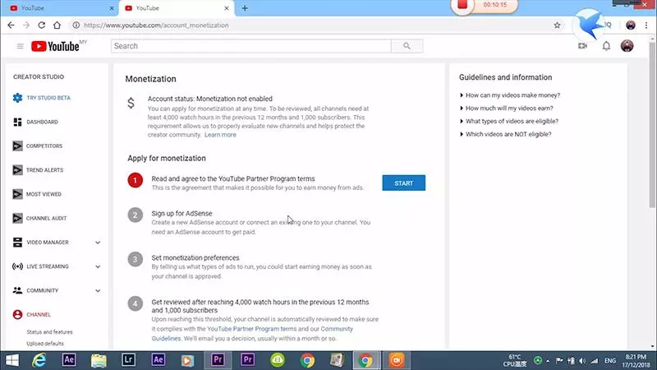Click 'Set monetization preferences' step text
Viewport: 657px width, 370px height.
pos(195,258)
